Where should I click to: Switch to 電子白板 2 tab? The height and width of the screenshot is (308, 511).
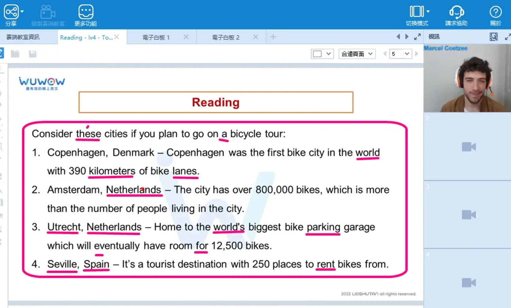pyautogui.click(x=226, y=37)
